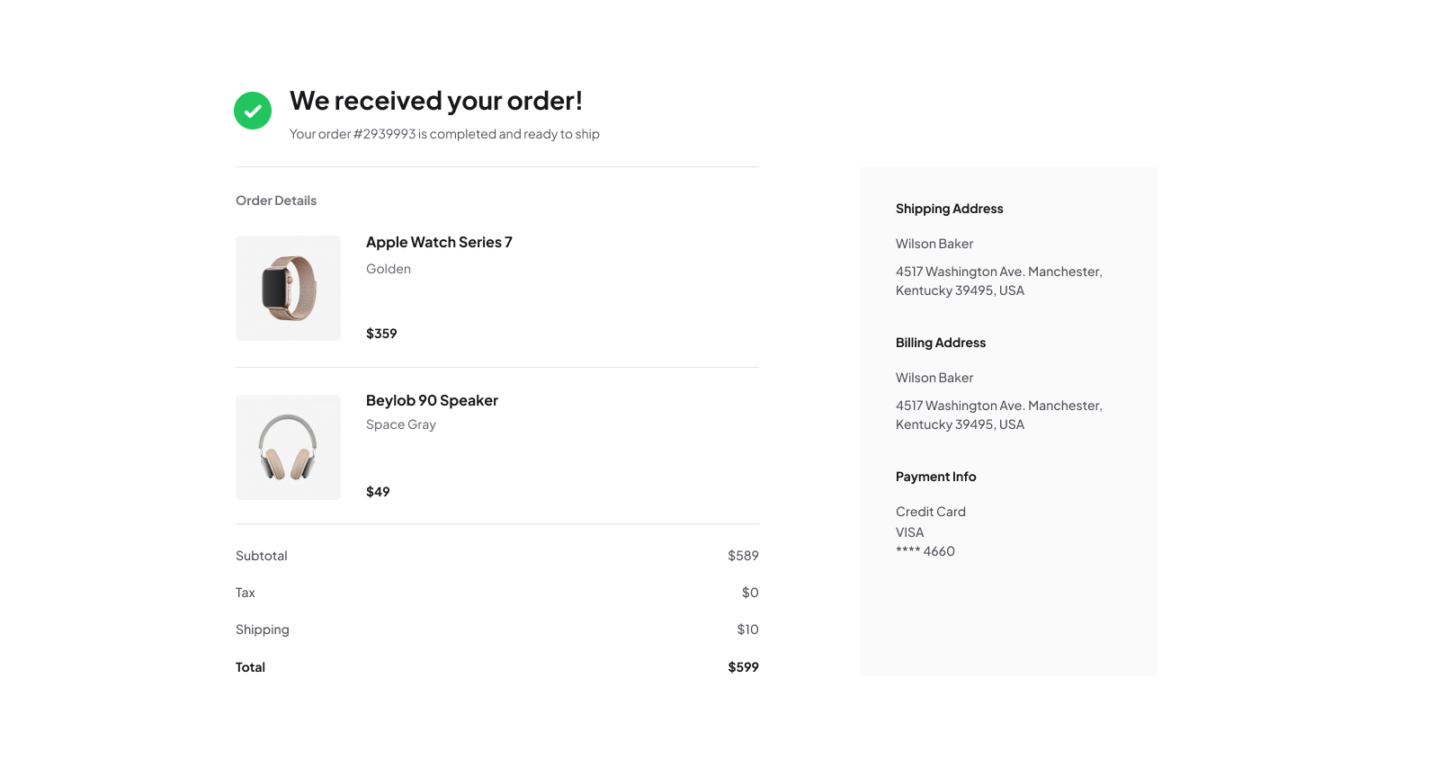Click the VISA card ending 4660

tap(908, 531)
